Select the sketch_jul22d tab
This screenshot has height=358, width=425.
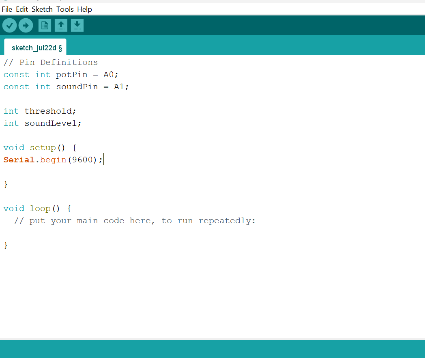tap(35, 47)
